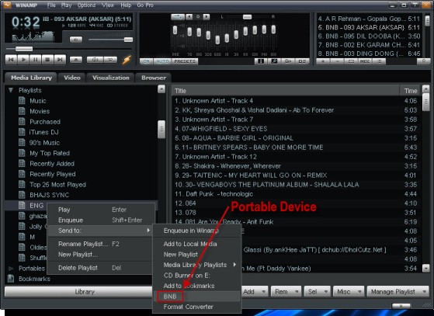
Task: Open the View menu
Action: (x=108, y=5)
